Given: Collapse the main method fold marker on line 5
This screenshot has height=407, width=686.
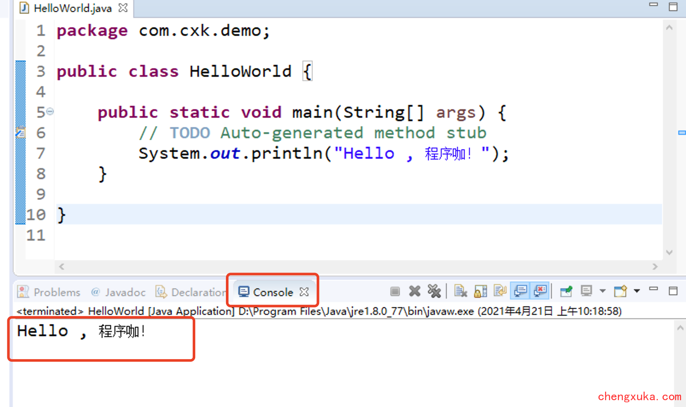Looking at the screenshot, I should pyautogui.click(x=50, y=112).
